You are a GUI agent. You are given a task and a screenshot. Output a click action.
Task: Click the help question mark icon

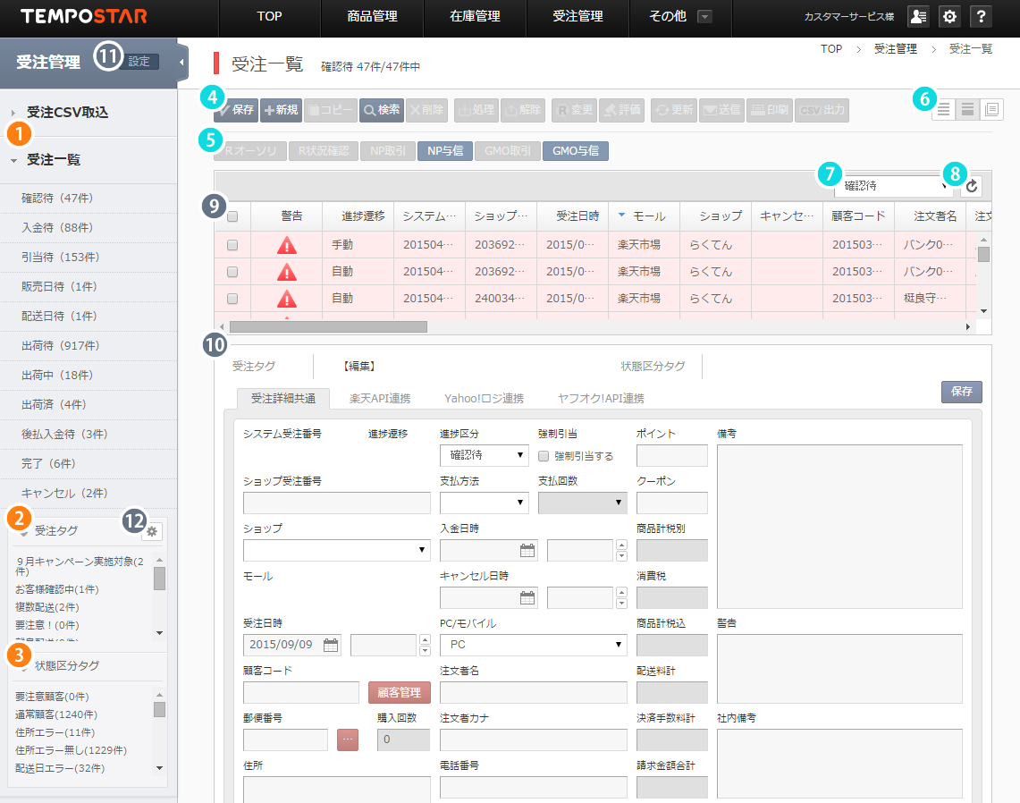click(x=981, y=16)
